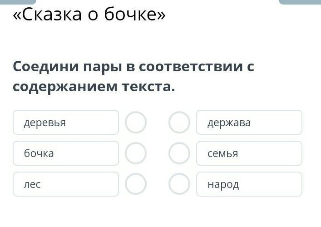The width and height of the screenshot is (321, 227).
Task: Click the «держава» answer box
Action: (x=249, y=123)
